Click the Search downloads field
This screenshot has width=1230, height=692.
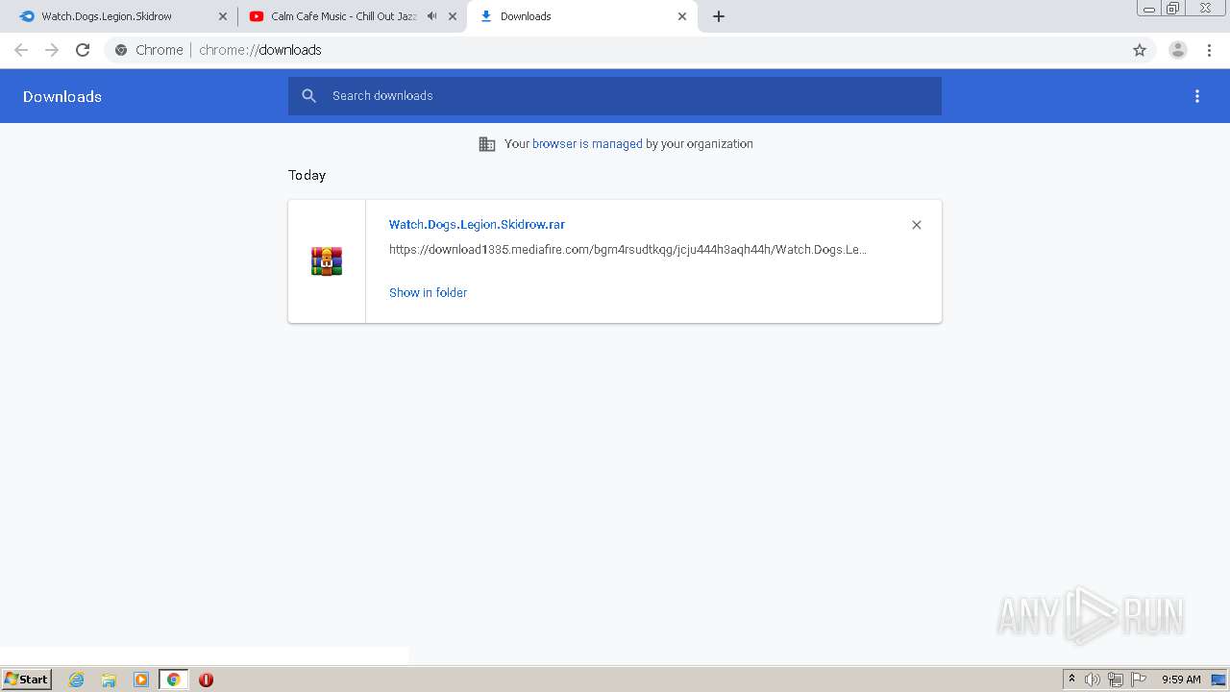click(615, 96)
